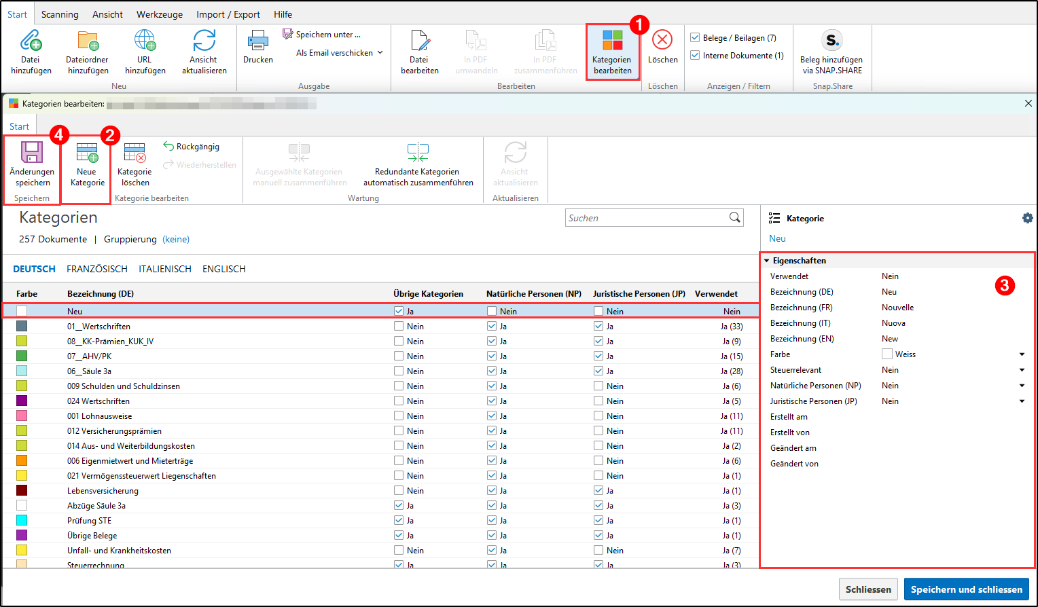Open Natürliche Personen (NP) property dropdown

pyautogui.click(x=1022, y=386)
